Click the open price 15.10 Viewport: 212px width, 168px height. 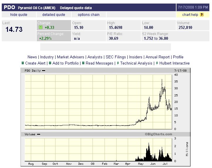(x=79, y=27)
